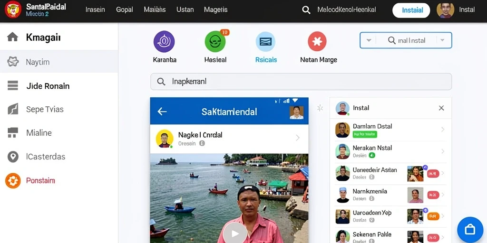This screenshot has width=487, height=243.
Task: Open the Gopal menu
Action: (125, 9)
